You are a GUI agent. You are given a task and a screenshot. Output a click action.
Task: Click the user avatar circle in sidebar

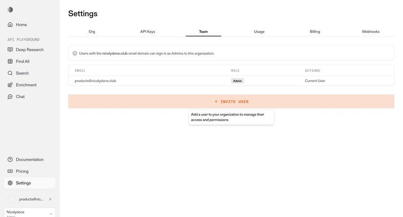12,199
